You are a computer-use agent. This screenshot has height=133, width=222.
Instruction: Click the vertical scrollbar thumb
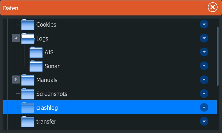pos(218,55)
